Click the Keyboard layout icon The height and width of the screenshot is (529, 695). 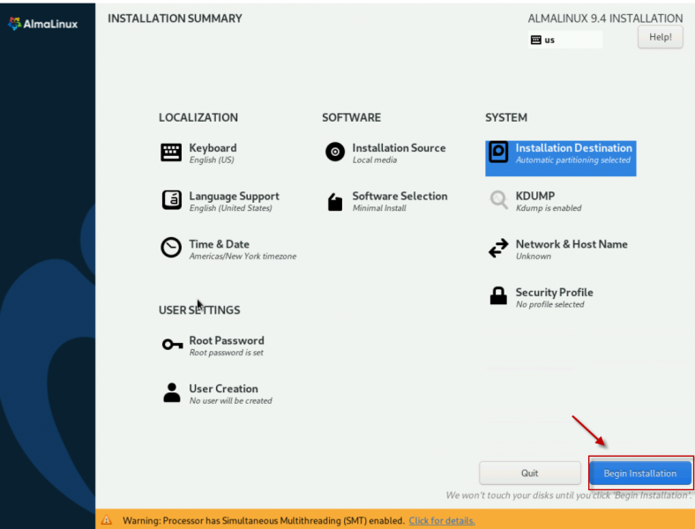(171, 153)
